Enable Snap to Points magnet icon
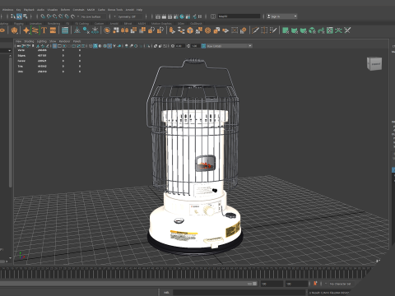 (54, 16)
